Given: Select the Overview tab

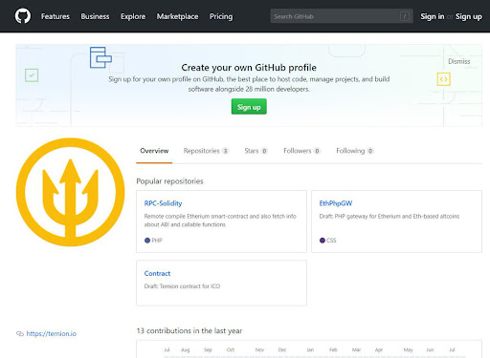Looking at the screenshot, I should 154,151.
